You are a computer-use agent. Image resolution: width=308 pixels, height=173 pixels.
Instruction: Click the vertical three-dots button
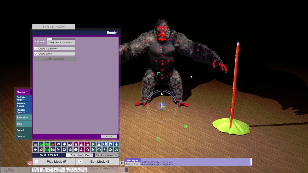[x=126, y=169]
